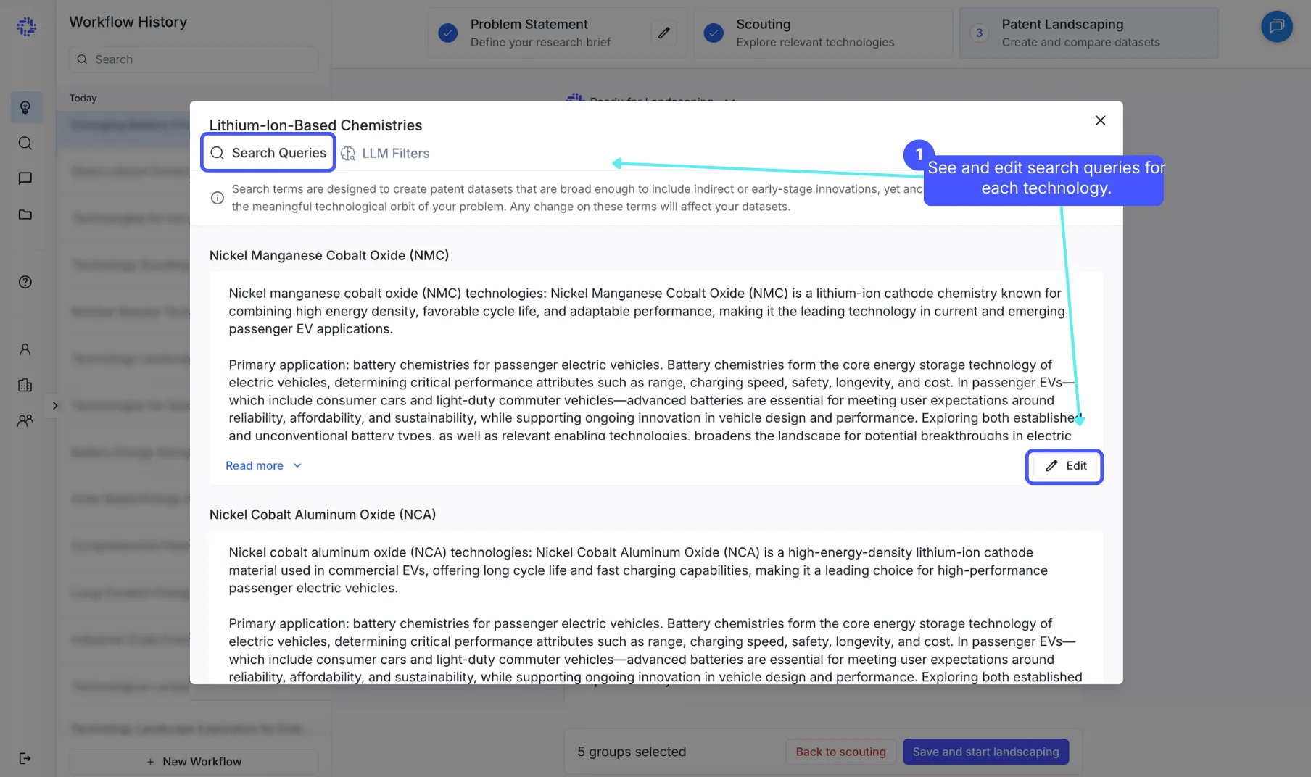Viewport: 1311px width, 777px height.
Task: Click the app logo at top left
Action: point(27,27)
